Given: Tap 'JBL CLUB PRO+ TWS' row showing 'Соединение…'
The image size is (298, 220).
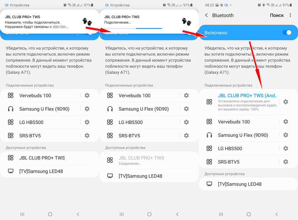Looking at the screenshot, I should click(x=149, y=160).
